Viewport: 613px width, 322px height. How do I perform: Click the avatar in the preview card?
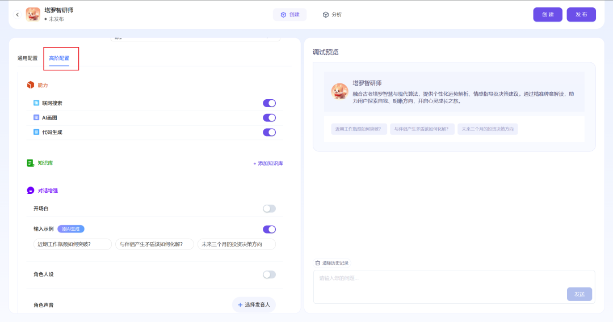pyautogui.click(x=339, y=91)
